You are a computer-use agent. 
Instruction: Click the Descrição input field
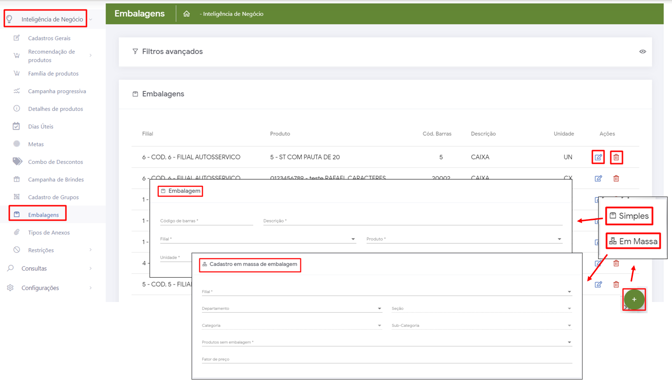412,221
